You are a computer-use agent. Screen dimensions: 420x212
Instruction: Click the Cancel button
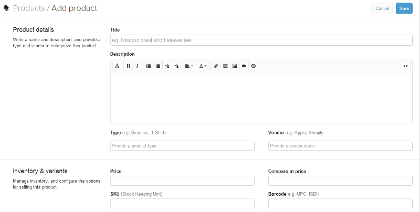382,8
